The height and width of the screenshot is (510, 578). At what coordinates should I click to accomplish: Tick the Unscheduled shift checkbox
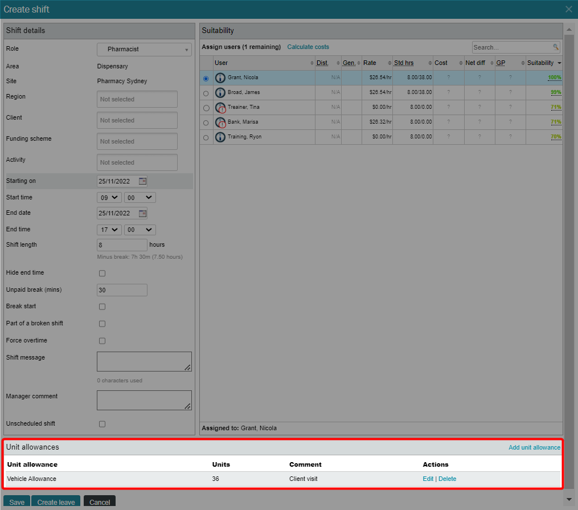[x=102, y=424]
